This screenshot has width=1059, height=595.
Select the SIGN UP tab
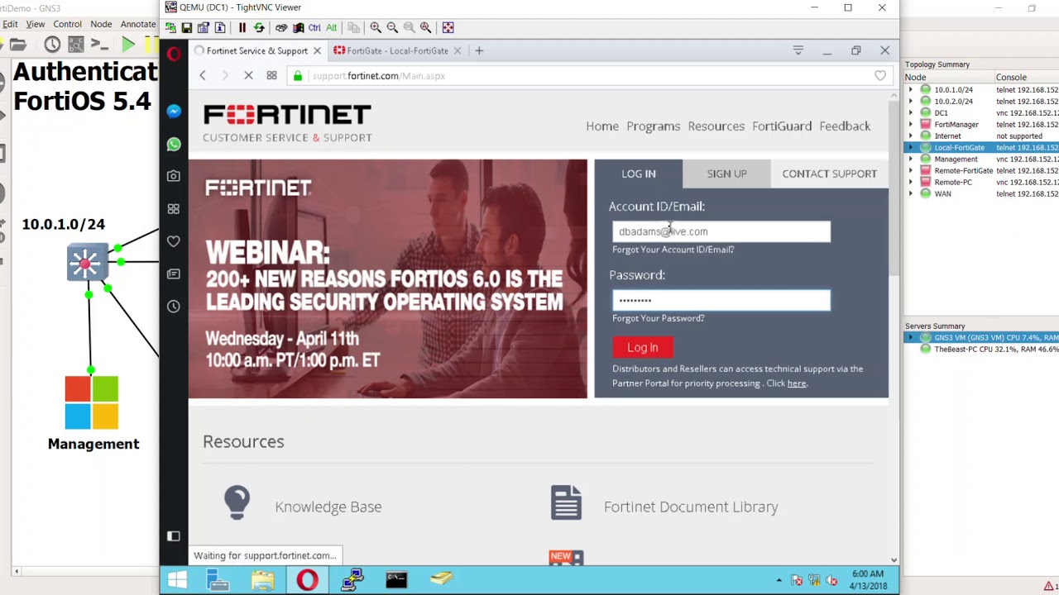(727, 174)
